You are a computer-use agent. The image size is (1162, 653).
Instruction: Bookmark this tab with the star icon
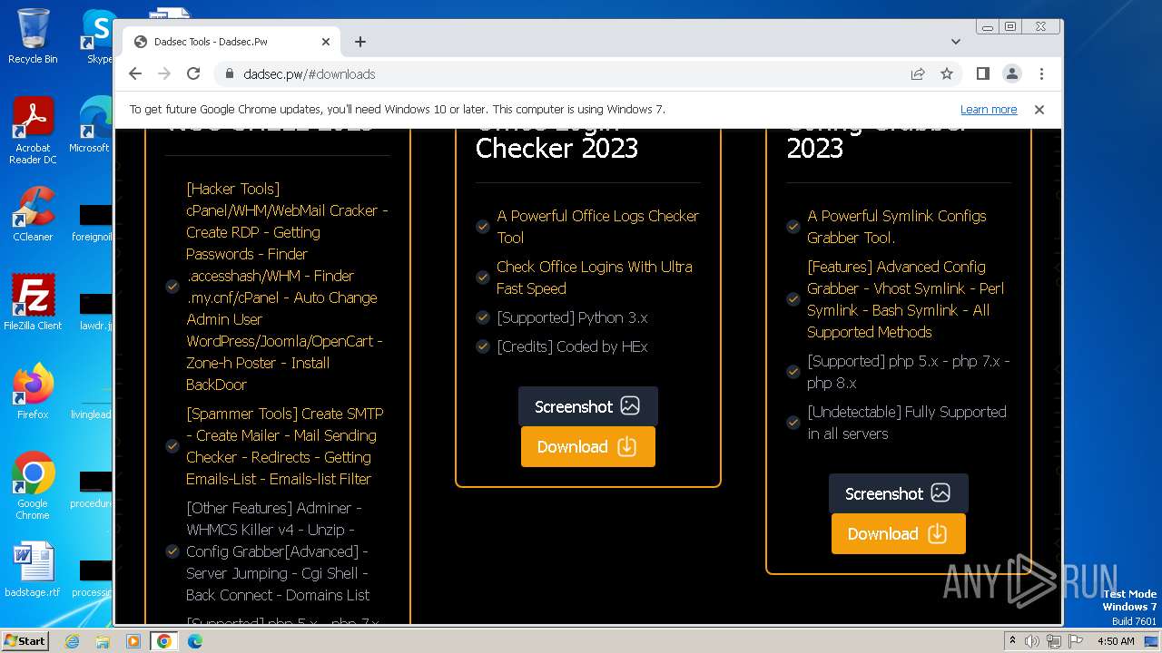(x=947, y=74)
